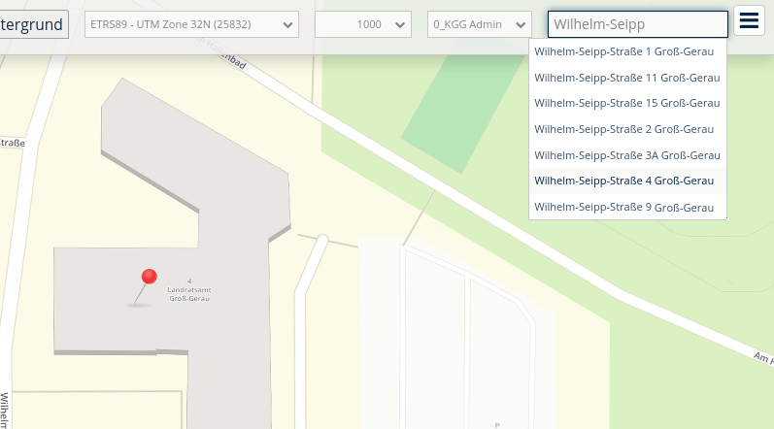Pick Wilhelm-Seipp-Straße 15 Groß-Gerau suggestion

click(x=626, y=103)
